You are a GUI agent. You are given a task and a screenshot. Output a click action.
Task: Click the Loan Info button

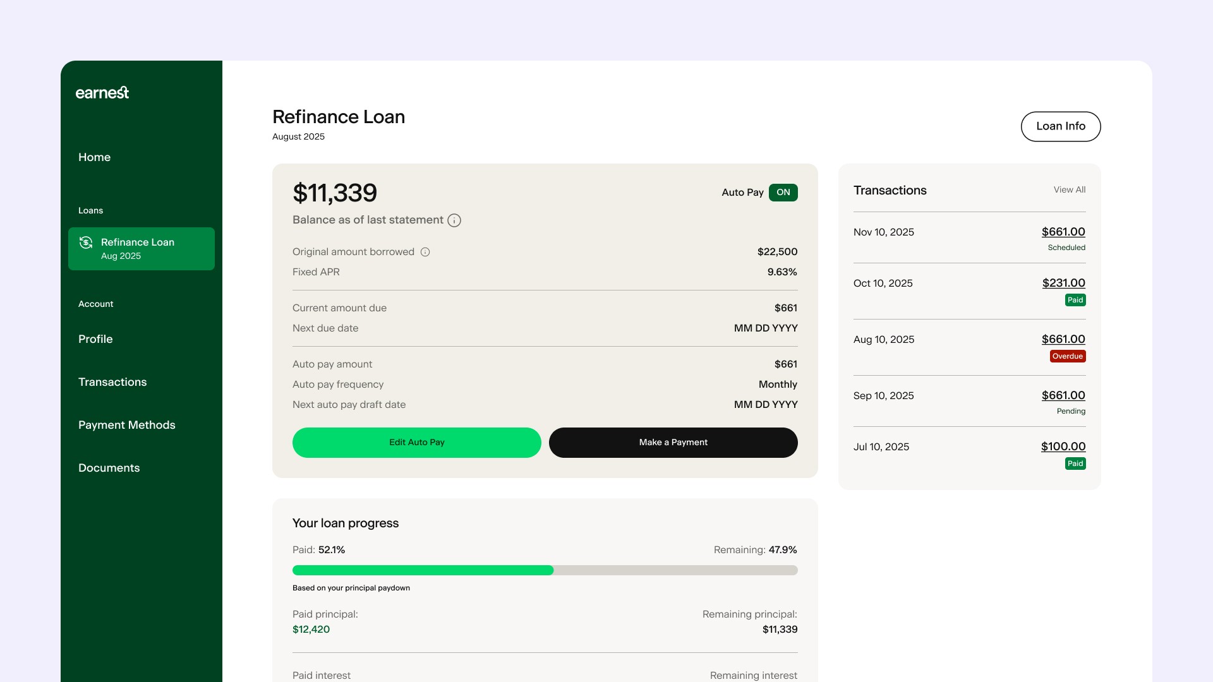point(1060,126)
